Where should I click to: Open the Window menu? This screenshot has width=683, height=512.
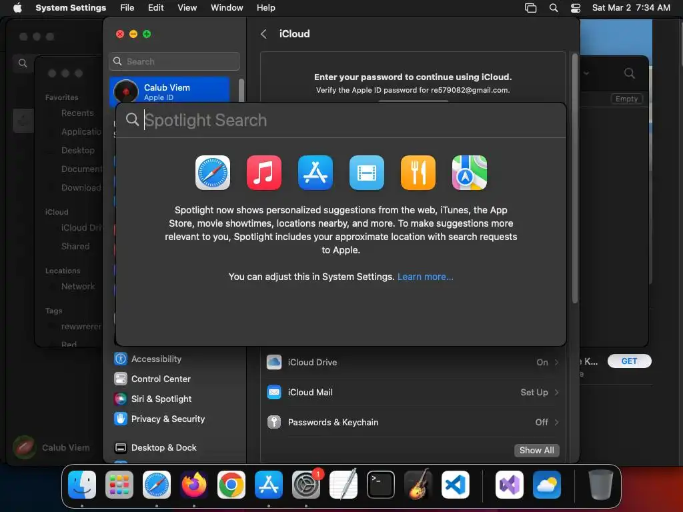coord(227,8)
